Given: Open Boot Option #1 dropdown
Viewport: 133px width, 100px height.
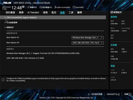Looking at the screenshot, I should tap(88, 38).
